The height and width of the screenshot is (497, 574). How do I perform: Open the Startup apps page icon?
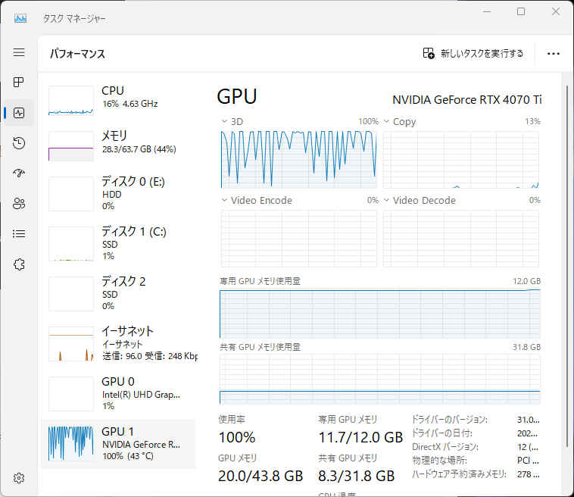point(19,173)
